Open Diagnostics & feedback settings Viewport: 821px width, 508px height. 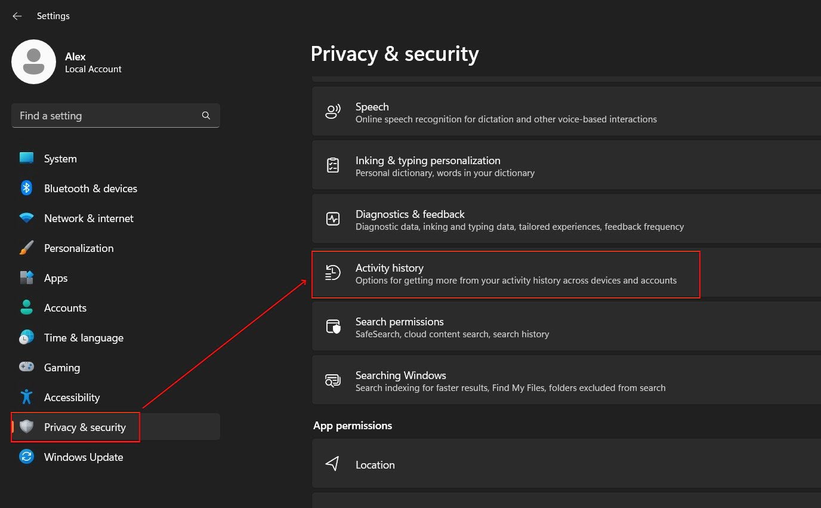[x=519, y=220]
